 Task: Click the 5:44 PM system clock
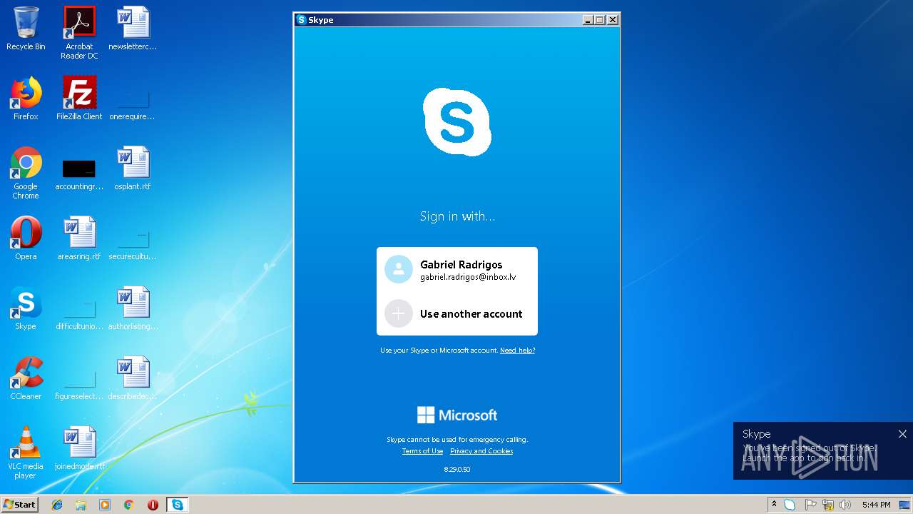[876, 505]
